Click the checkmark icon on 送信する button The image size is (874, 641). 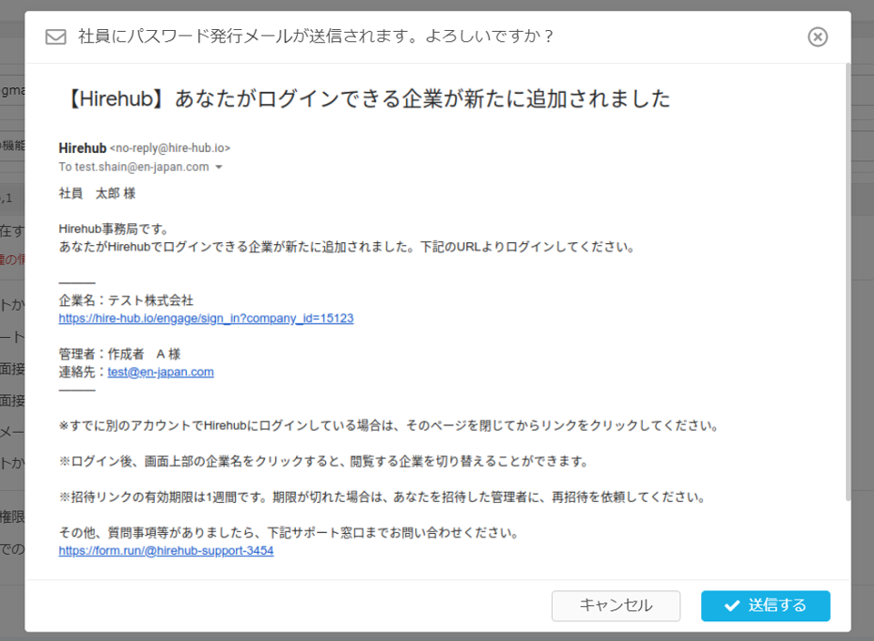point(732,606)
